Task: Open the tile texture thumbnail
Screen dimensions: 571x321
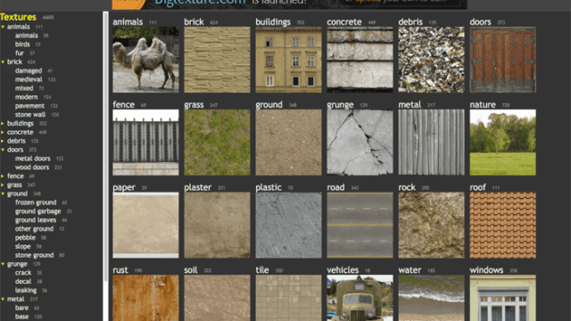Action: (x=288, y=298)
